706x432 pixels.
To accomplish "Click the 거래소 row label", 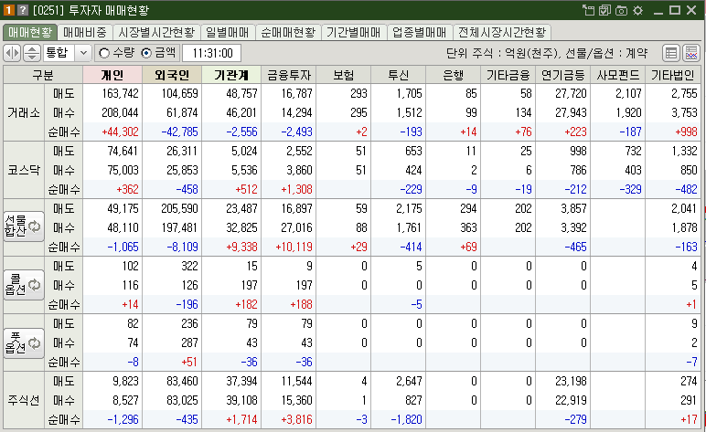I will click(x=24, y=112).
